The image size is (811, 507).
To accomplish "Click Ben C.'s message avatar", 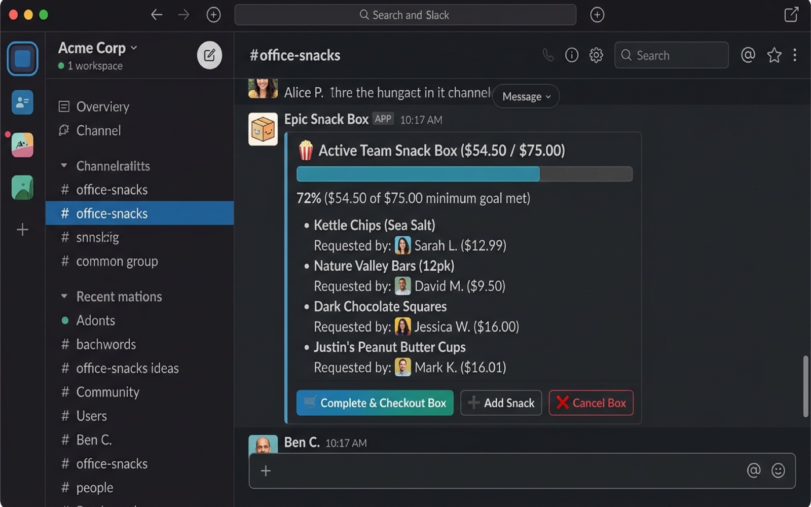I will click(263, 444).
